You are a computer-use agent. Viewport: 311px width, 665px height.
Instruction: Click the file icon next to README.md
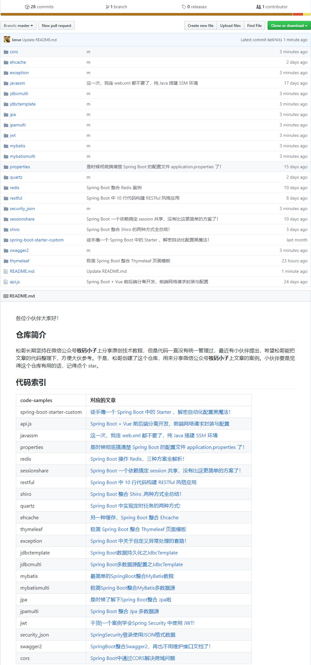click(x=6, y=272)
